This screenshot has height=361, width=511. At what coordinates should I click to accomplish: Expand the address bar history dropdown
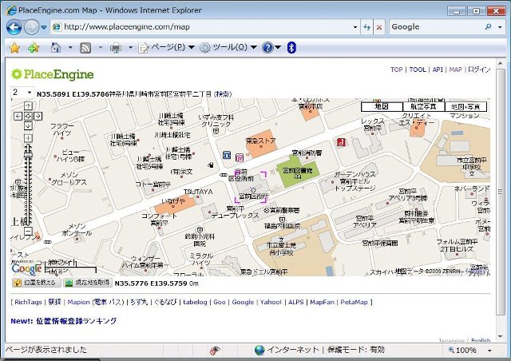click(355, 27)
